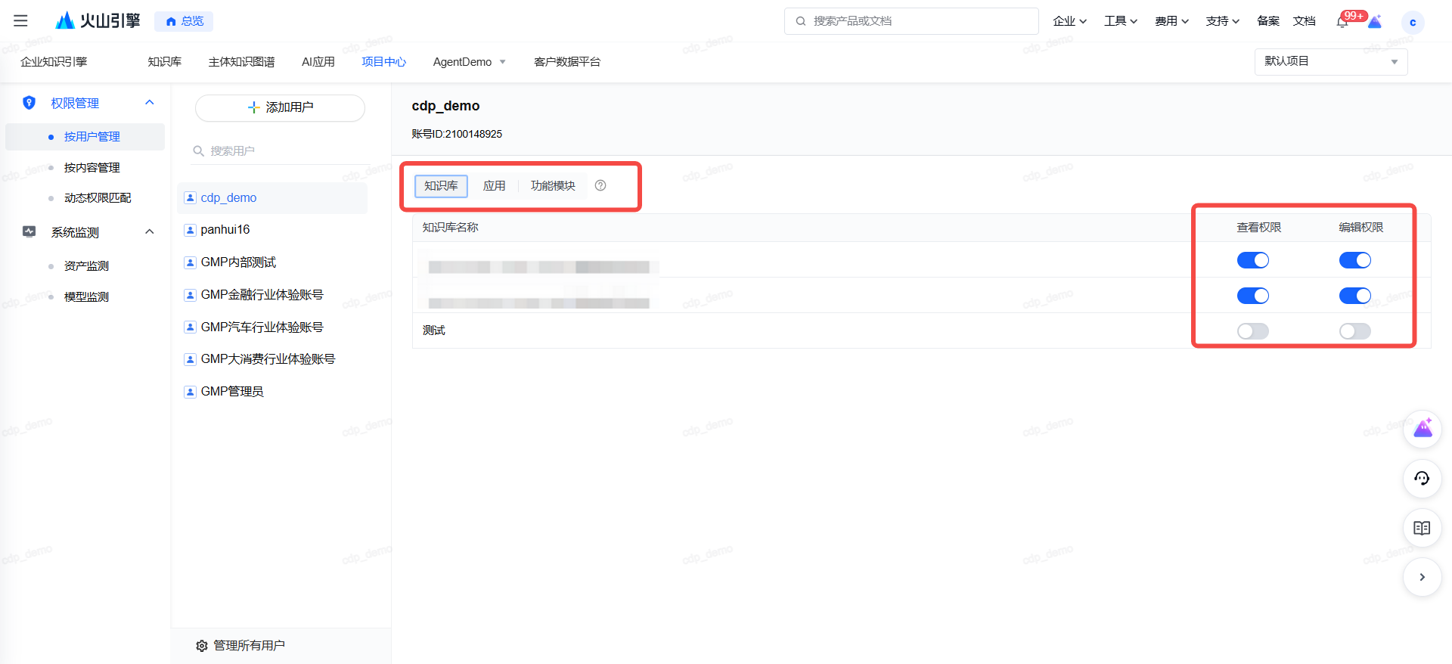The height and width of the screenshot is (664, 1452).
Task: Open the floating documentation book button
Action: (1423, 528)
